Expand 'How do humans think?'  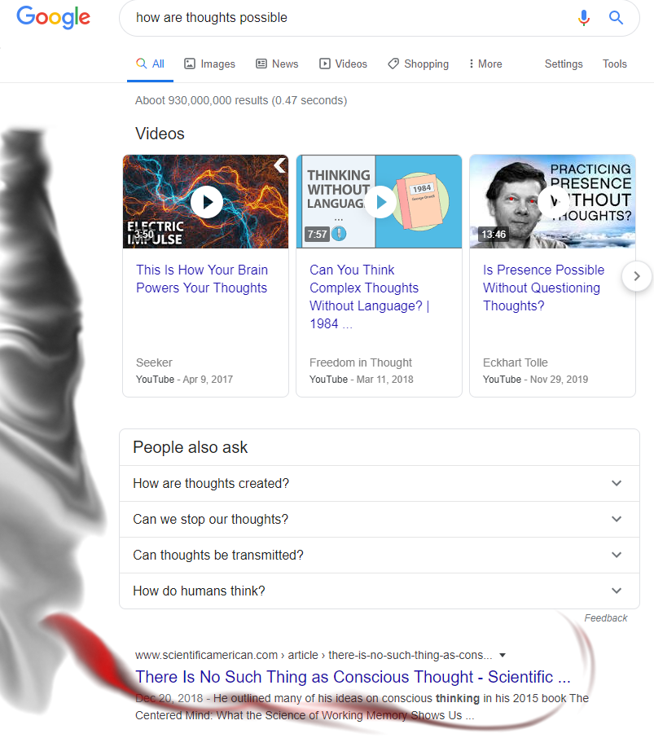pyautogui.click(x=380, y=591)
